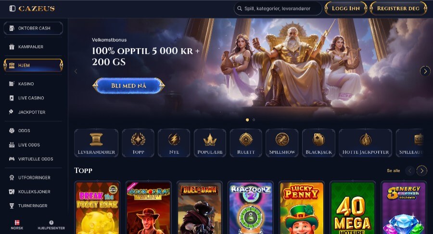Select the Hotte Jackpotter flame category
The image size is (433, 234).
pos(365,143)
